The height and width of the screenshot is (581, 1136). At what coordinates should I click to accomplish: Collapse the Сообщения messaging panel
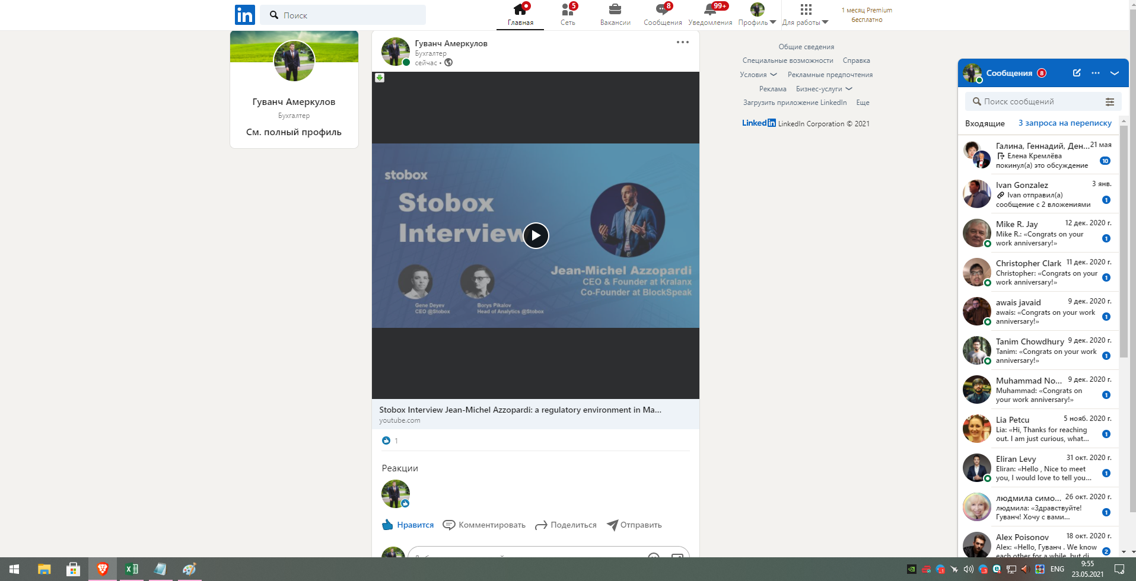[1115, 73]
